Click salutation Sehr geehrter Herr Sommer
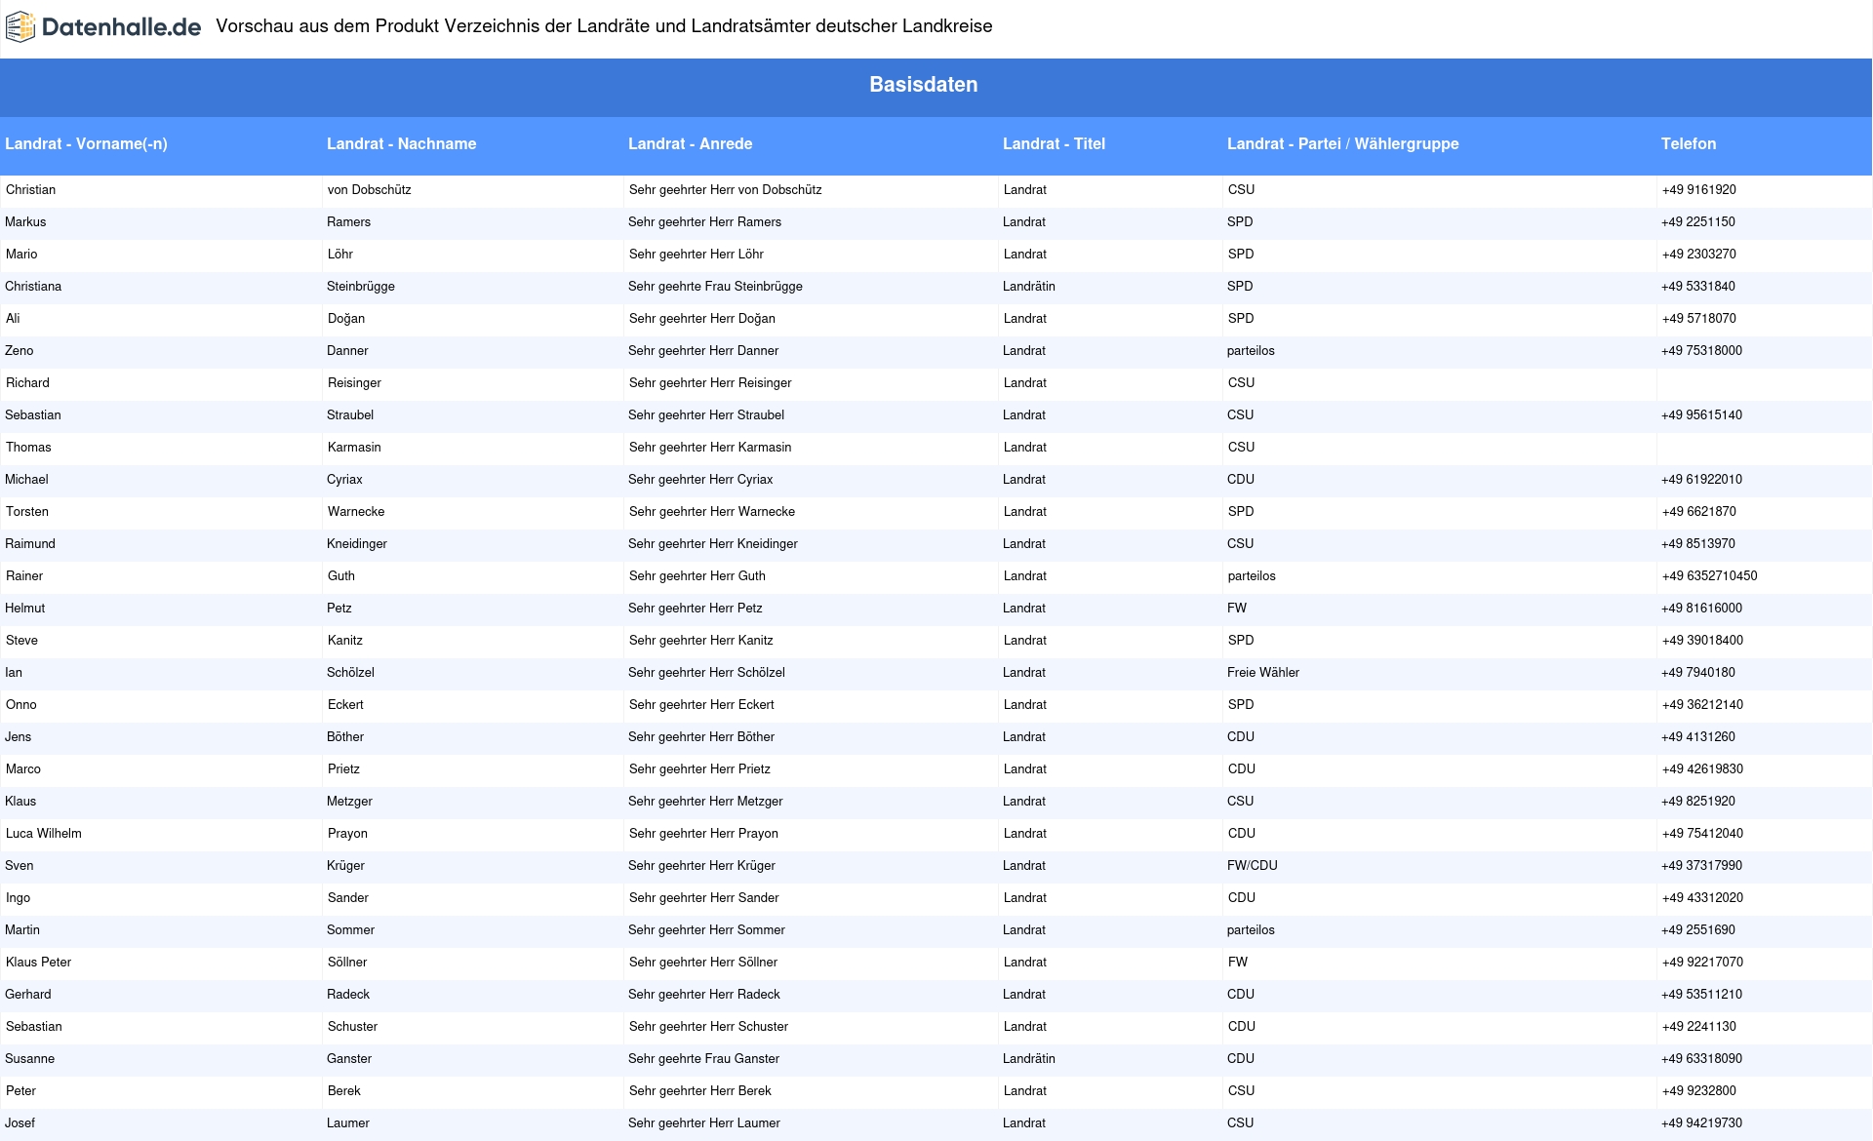1873x1141 pixels. click(706, 930)
